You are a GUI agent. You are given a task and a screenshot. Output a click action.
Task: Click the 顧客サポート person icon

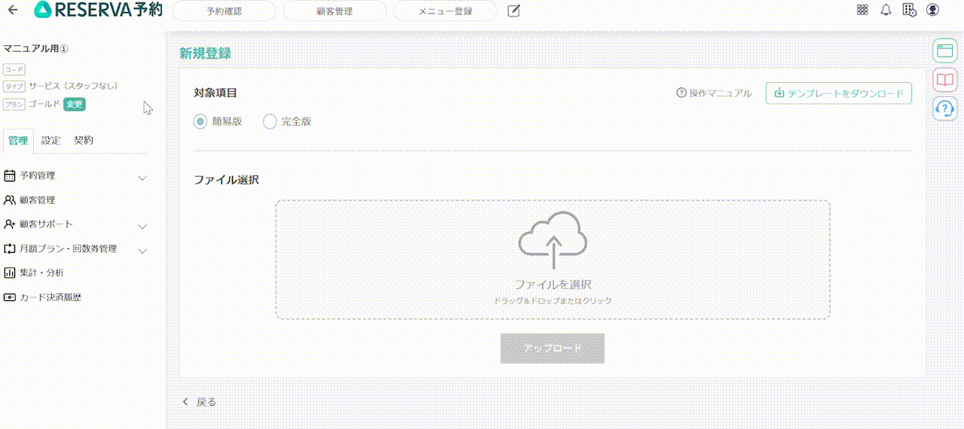click(10, 224)
